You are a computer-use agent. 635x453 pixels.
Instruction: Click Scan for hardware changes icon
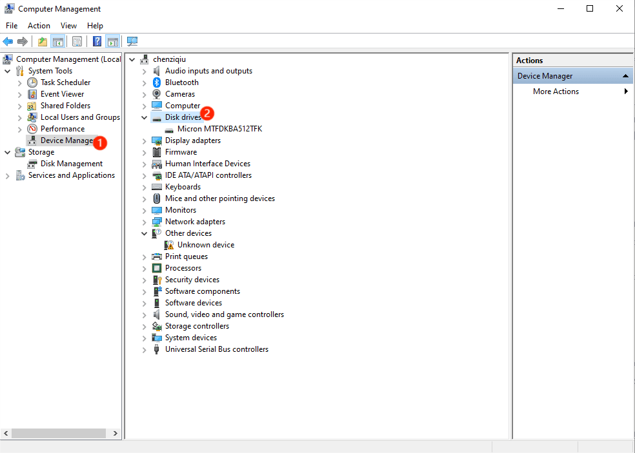pos(132,42)
